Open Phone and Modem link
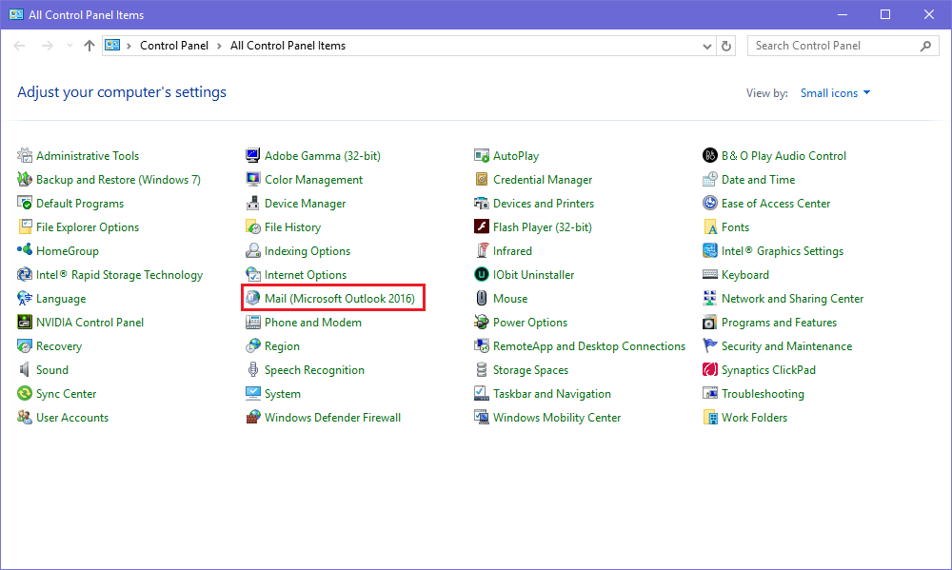The image size is (952, 570). 312,323
